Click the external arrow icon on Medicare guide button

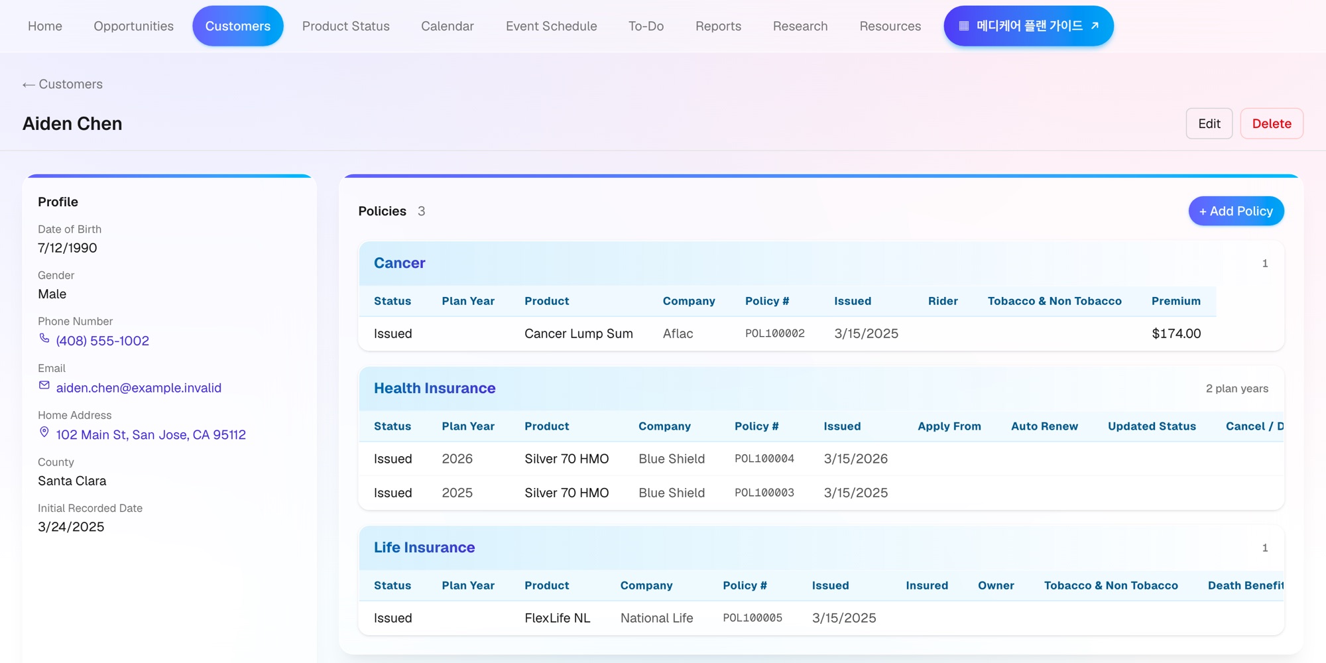pyautogui.click(x=1095, y=26)
